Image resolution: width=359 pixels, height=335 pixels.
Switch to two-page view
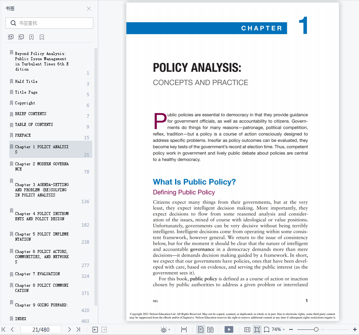coord(210,329)
